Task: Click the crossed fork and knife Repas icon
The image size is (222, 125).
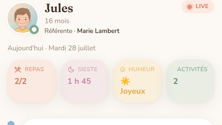Action: [x=18, y=69]
